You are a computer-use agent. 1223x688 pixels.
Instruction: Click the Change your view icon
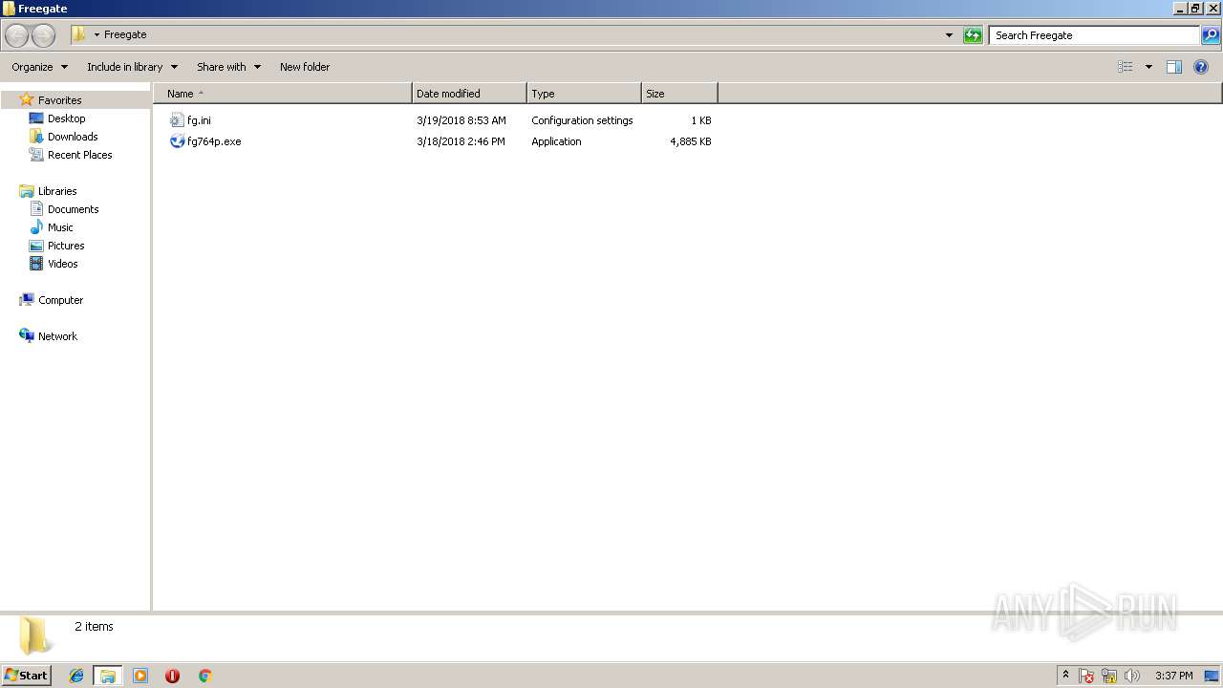click(1126, 67)
